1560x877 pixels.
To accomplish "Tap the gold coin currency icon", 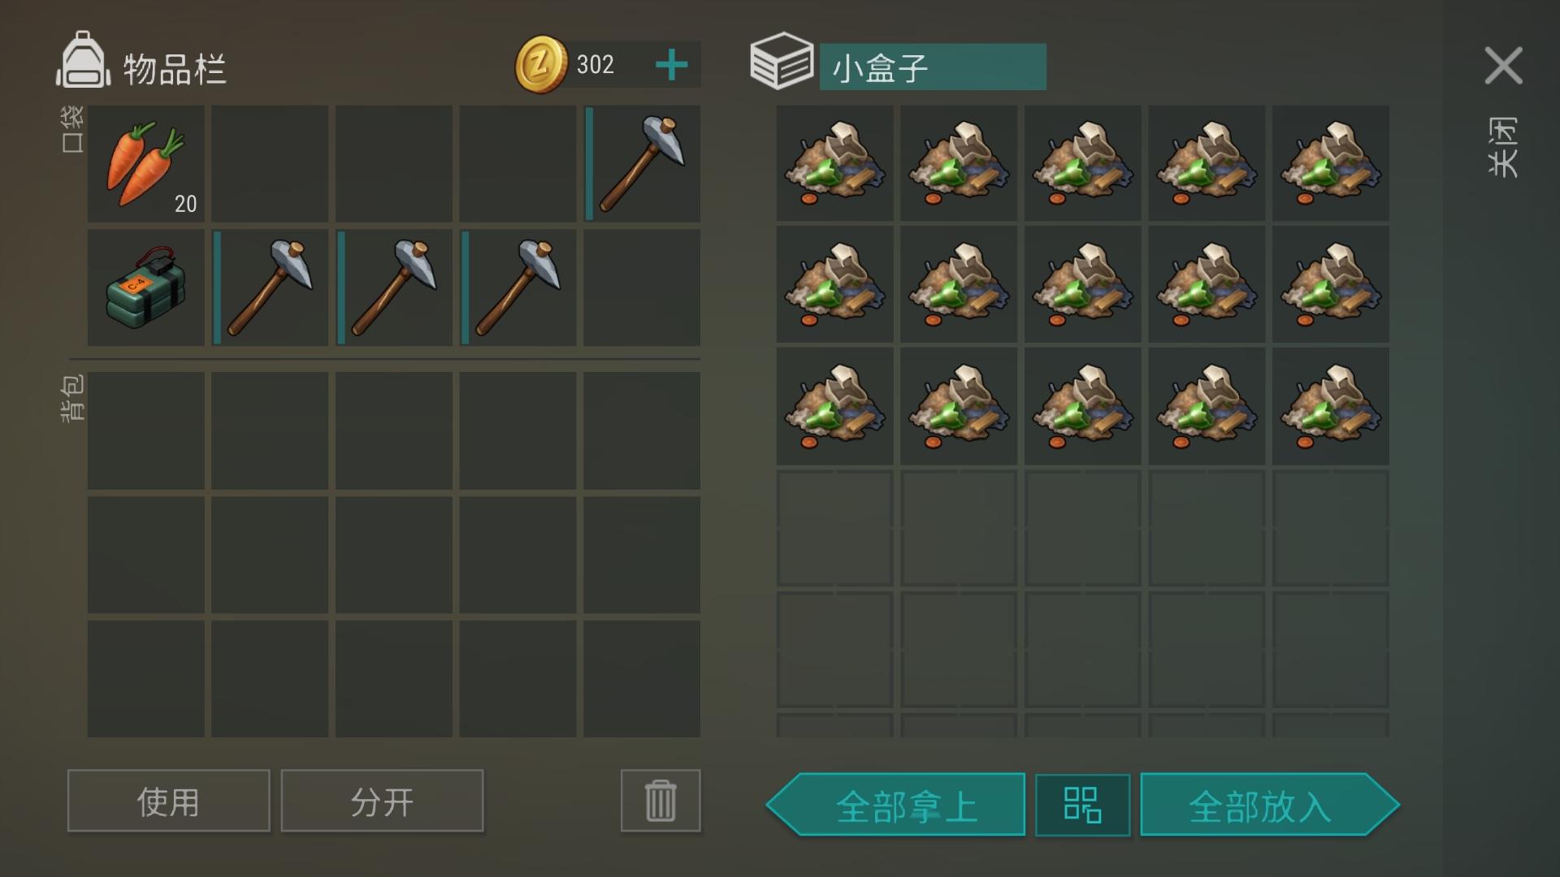I will pyautogui.click(x=541, y=64).
